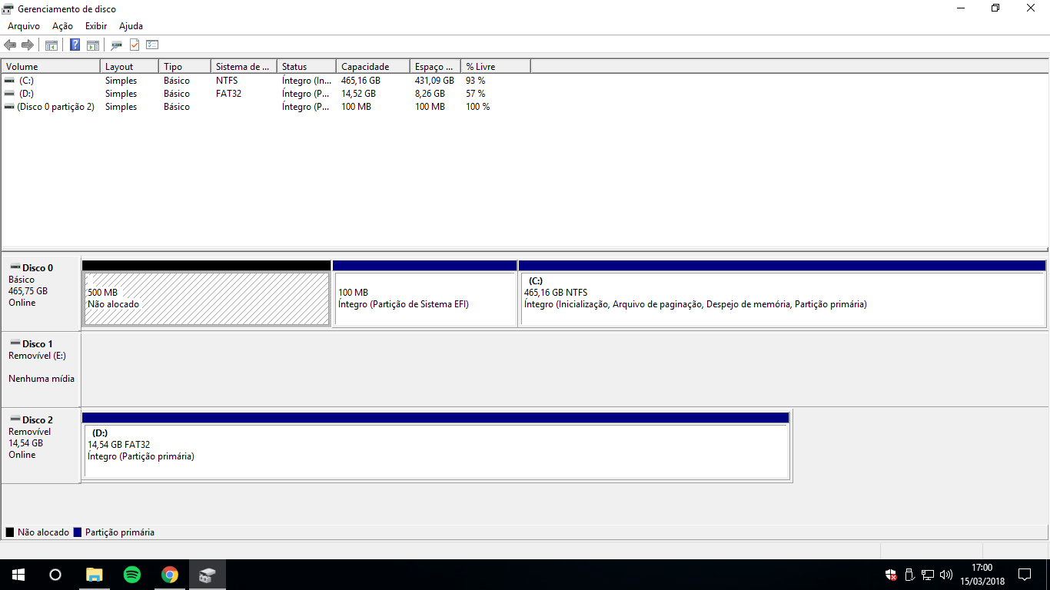The image size is (1050, 590).
Task: Sort by the Espaço column header
Action: pyautogui.click(x=436, y=67)
